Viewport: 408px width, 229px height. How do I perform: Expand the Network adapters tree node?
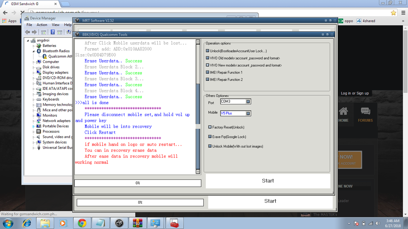33,121
